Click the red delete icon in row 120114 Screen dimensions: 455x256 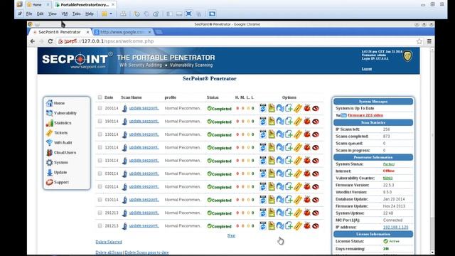(x=316, y=147)
